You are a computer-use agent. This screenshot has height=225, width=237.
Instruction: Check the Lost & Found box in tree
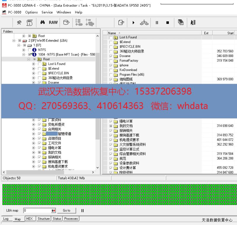tap(39, 64)
